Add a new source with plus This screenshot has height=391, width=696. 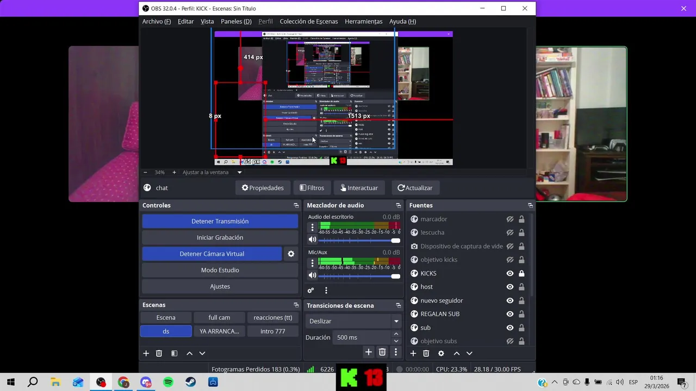pos(413,354)
